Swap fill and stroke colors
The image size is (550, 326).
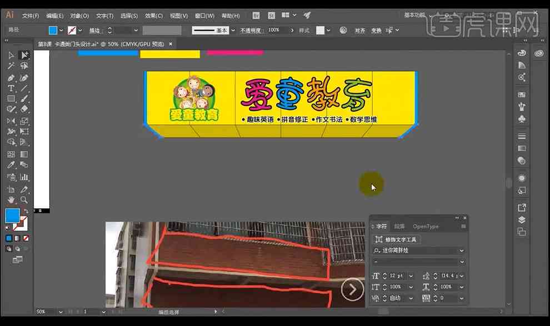26,211
